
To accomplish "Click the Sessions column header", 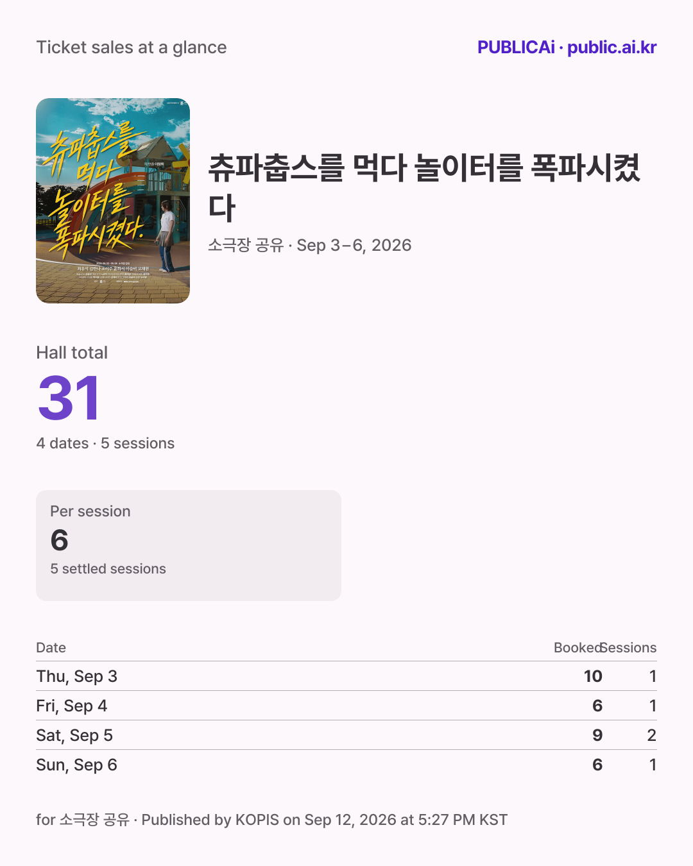I will tap(629, 647).
